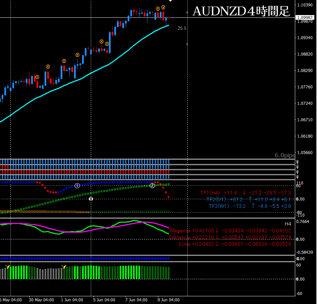Click the circled 2 marker on the dotted indicator

click(152, 185)
